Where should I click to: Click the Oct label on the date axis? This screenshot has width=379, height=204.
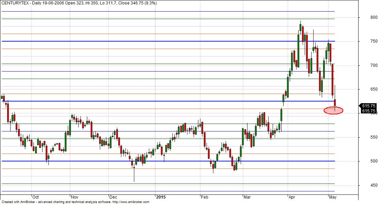pos(35,197)
